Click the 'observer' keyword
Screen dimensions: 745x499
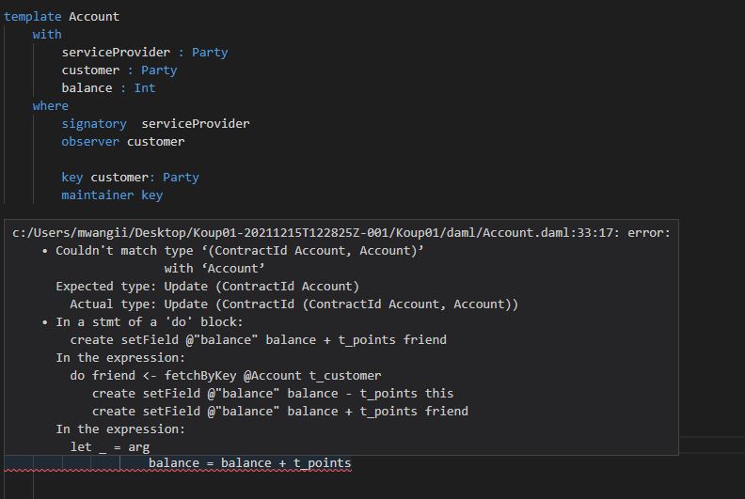90,142
